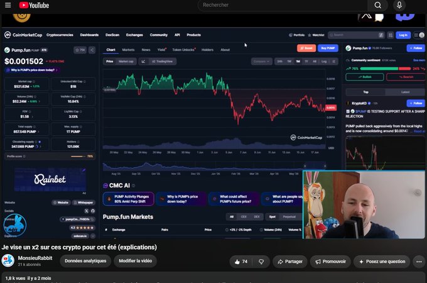Open the Products menu

(x=193, y=35)
